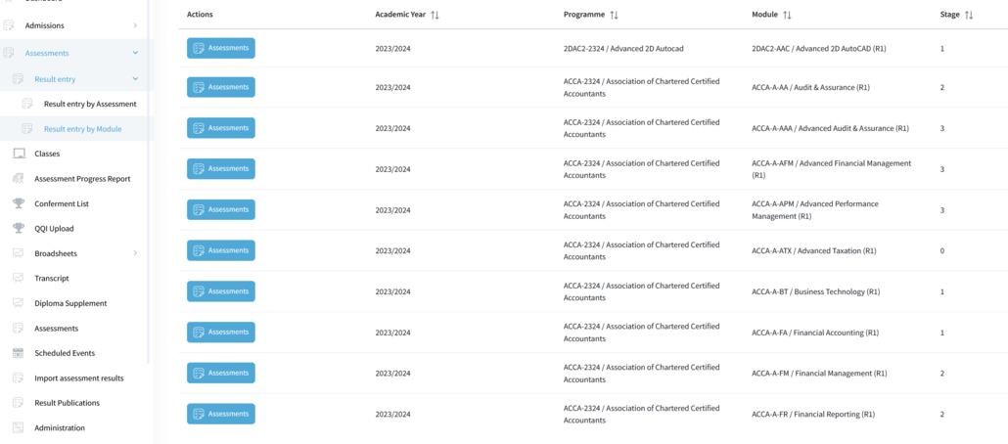Click the Administration icon in sidebar
1008x444 pixels.
point(19,428)
